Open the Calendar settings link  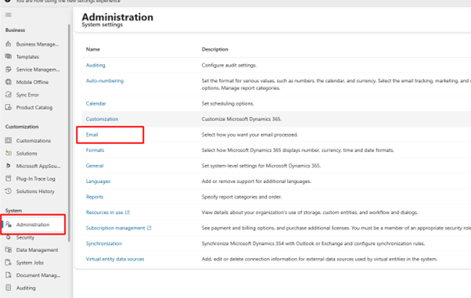tap(95, 103)
